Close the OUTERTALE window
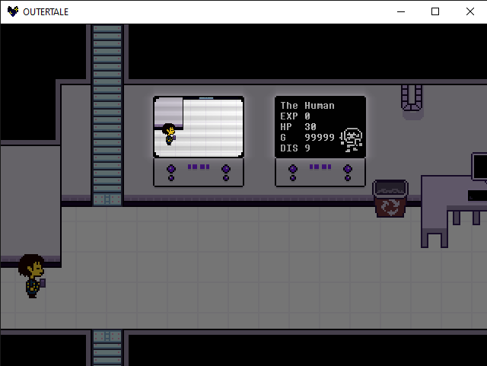 point(470,12)
